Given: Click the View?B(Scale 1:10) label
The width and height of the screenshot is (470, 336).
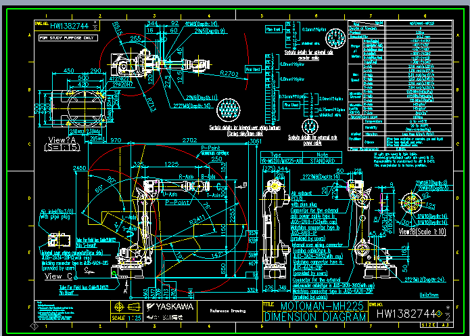Looking at the screenshot, I should [422, 232].
